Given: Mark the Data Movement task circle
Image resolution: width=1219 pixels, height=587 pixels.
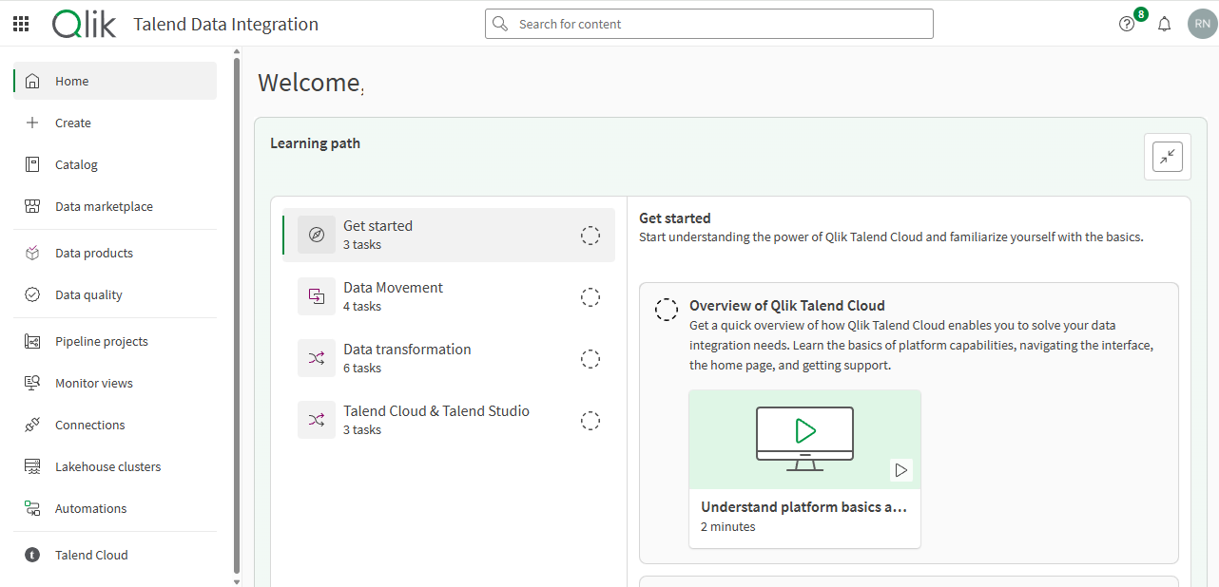Looking at the screenshot, I should (590, 297).
